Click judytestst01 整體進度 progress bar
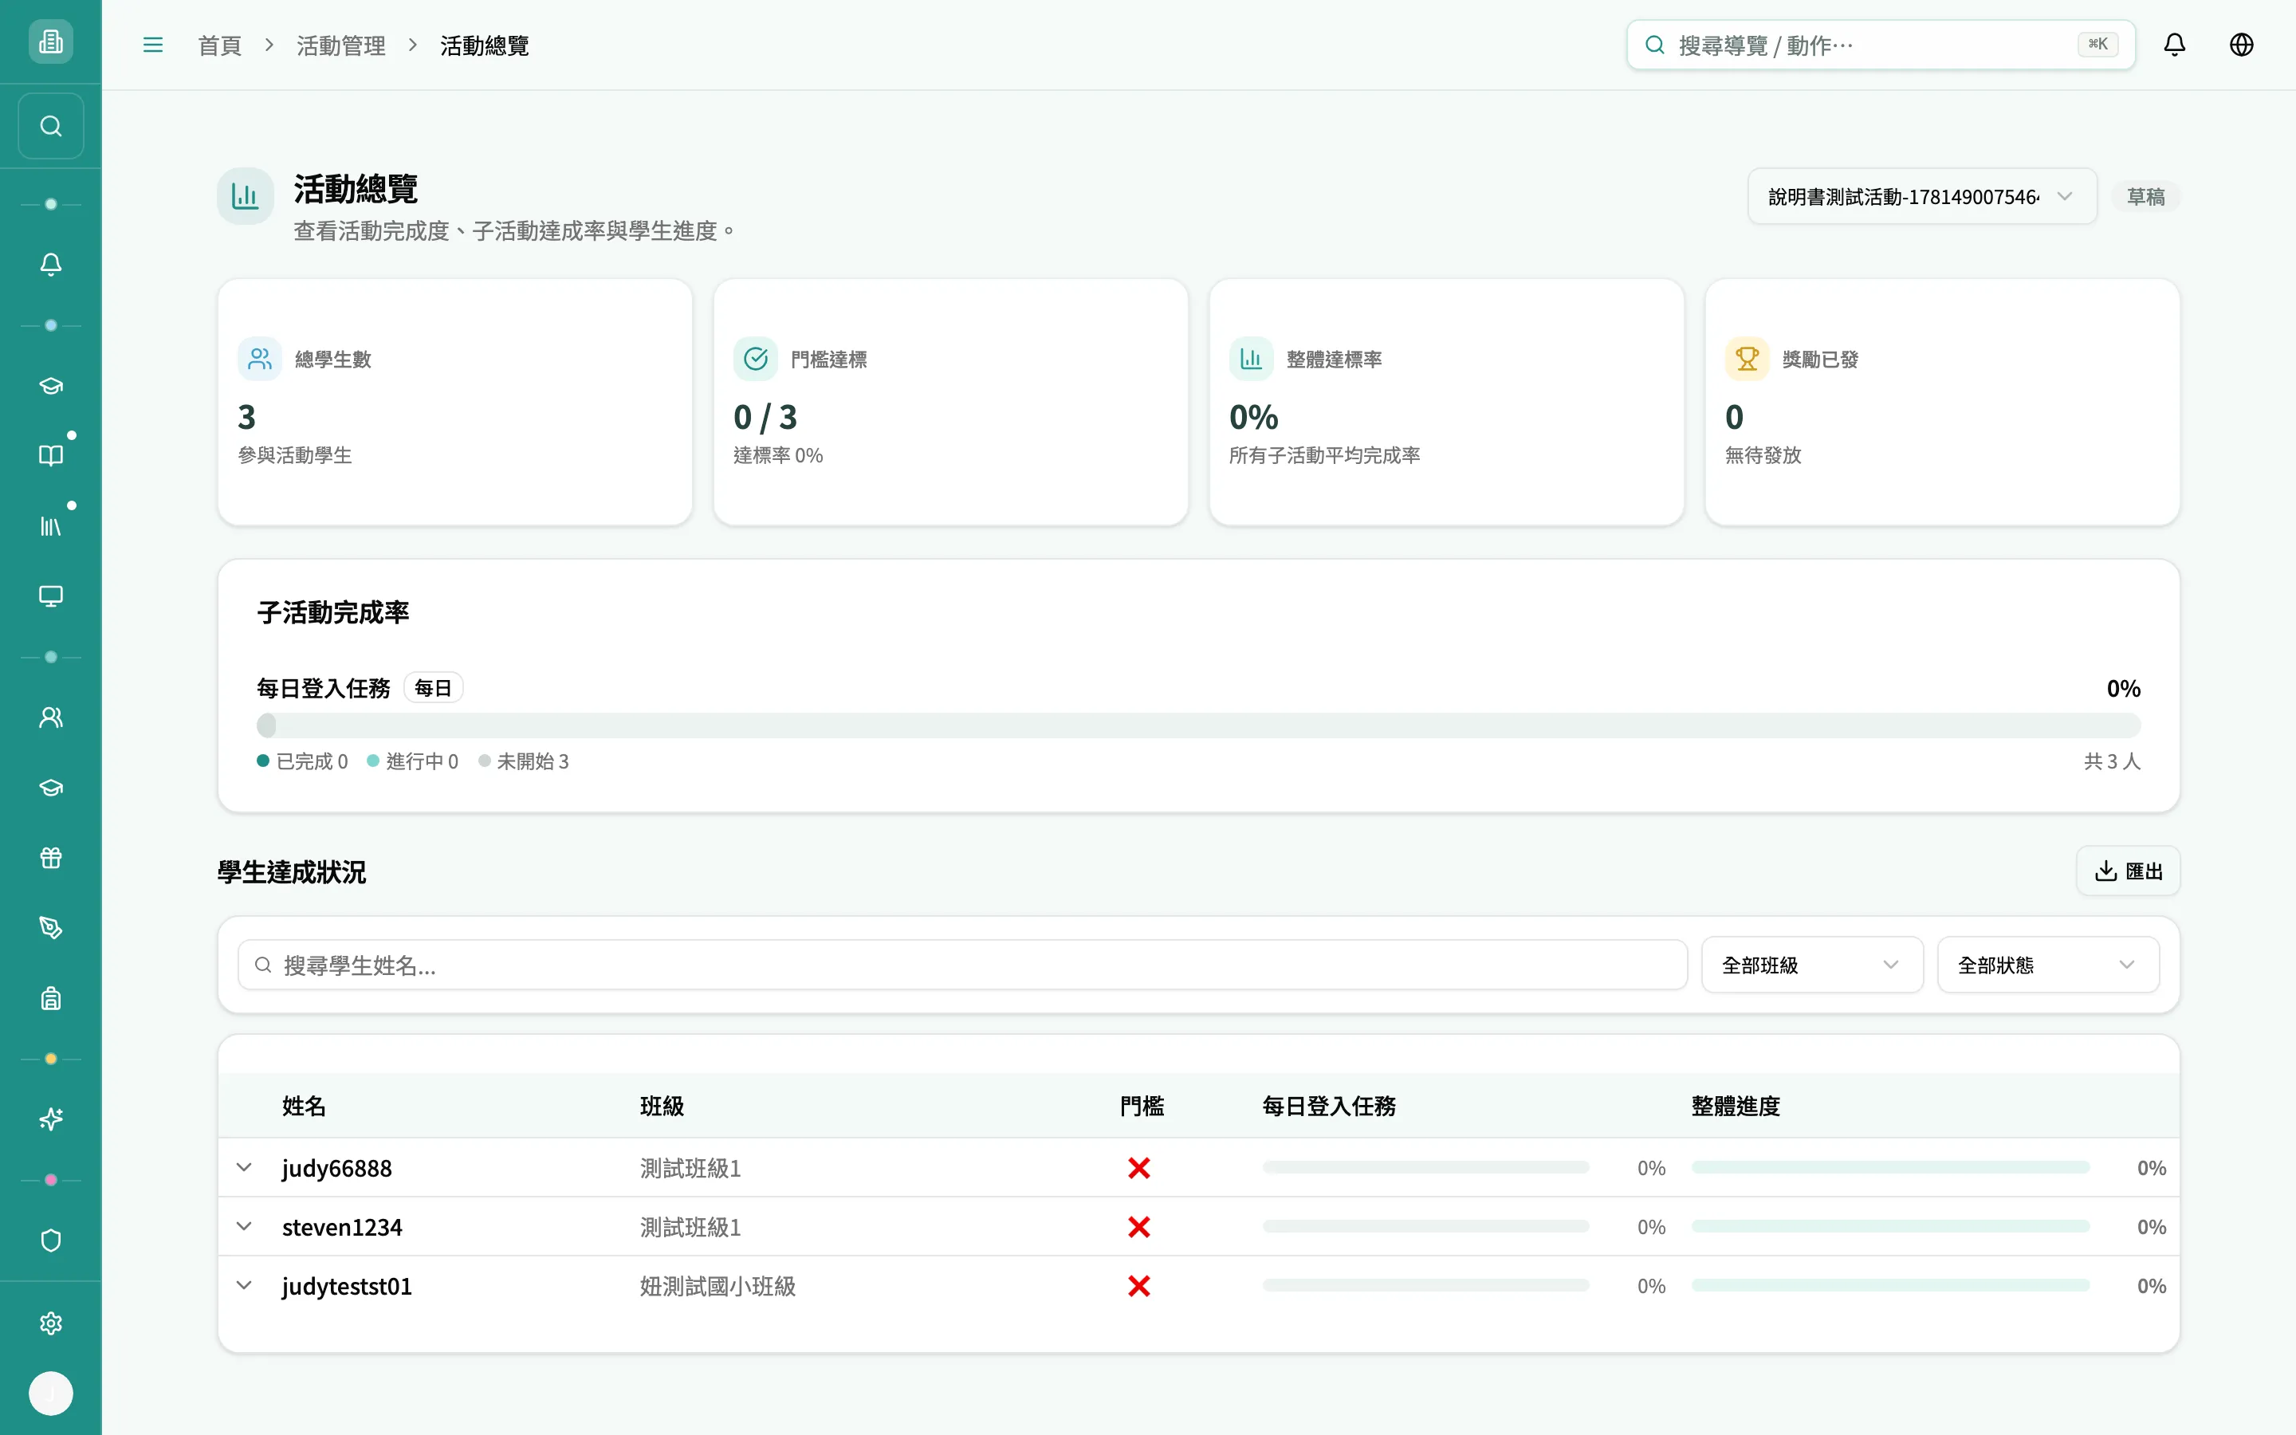The height and width of the screenshot is (1435, 2296). pyautogui.click(x=1890, y=1285)
